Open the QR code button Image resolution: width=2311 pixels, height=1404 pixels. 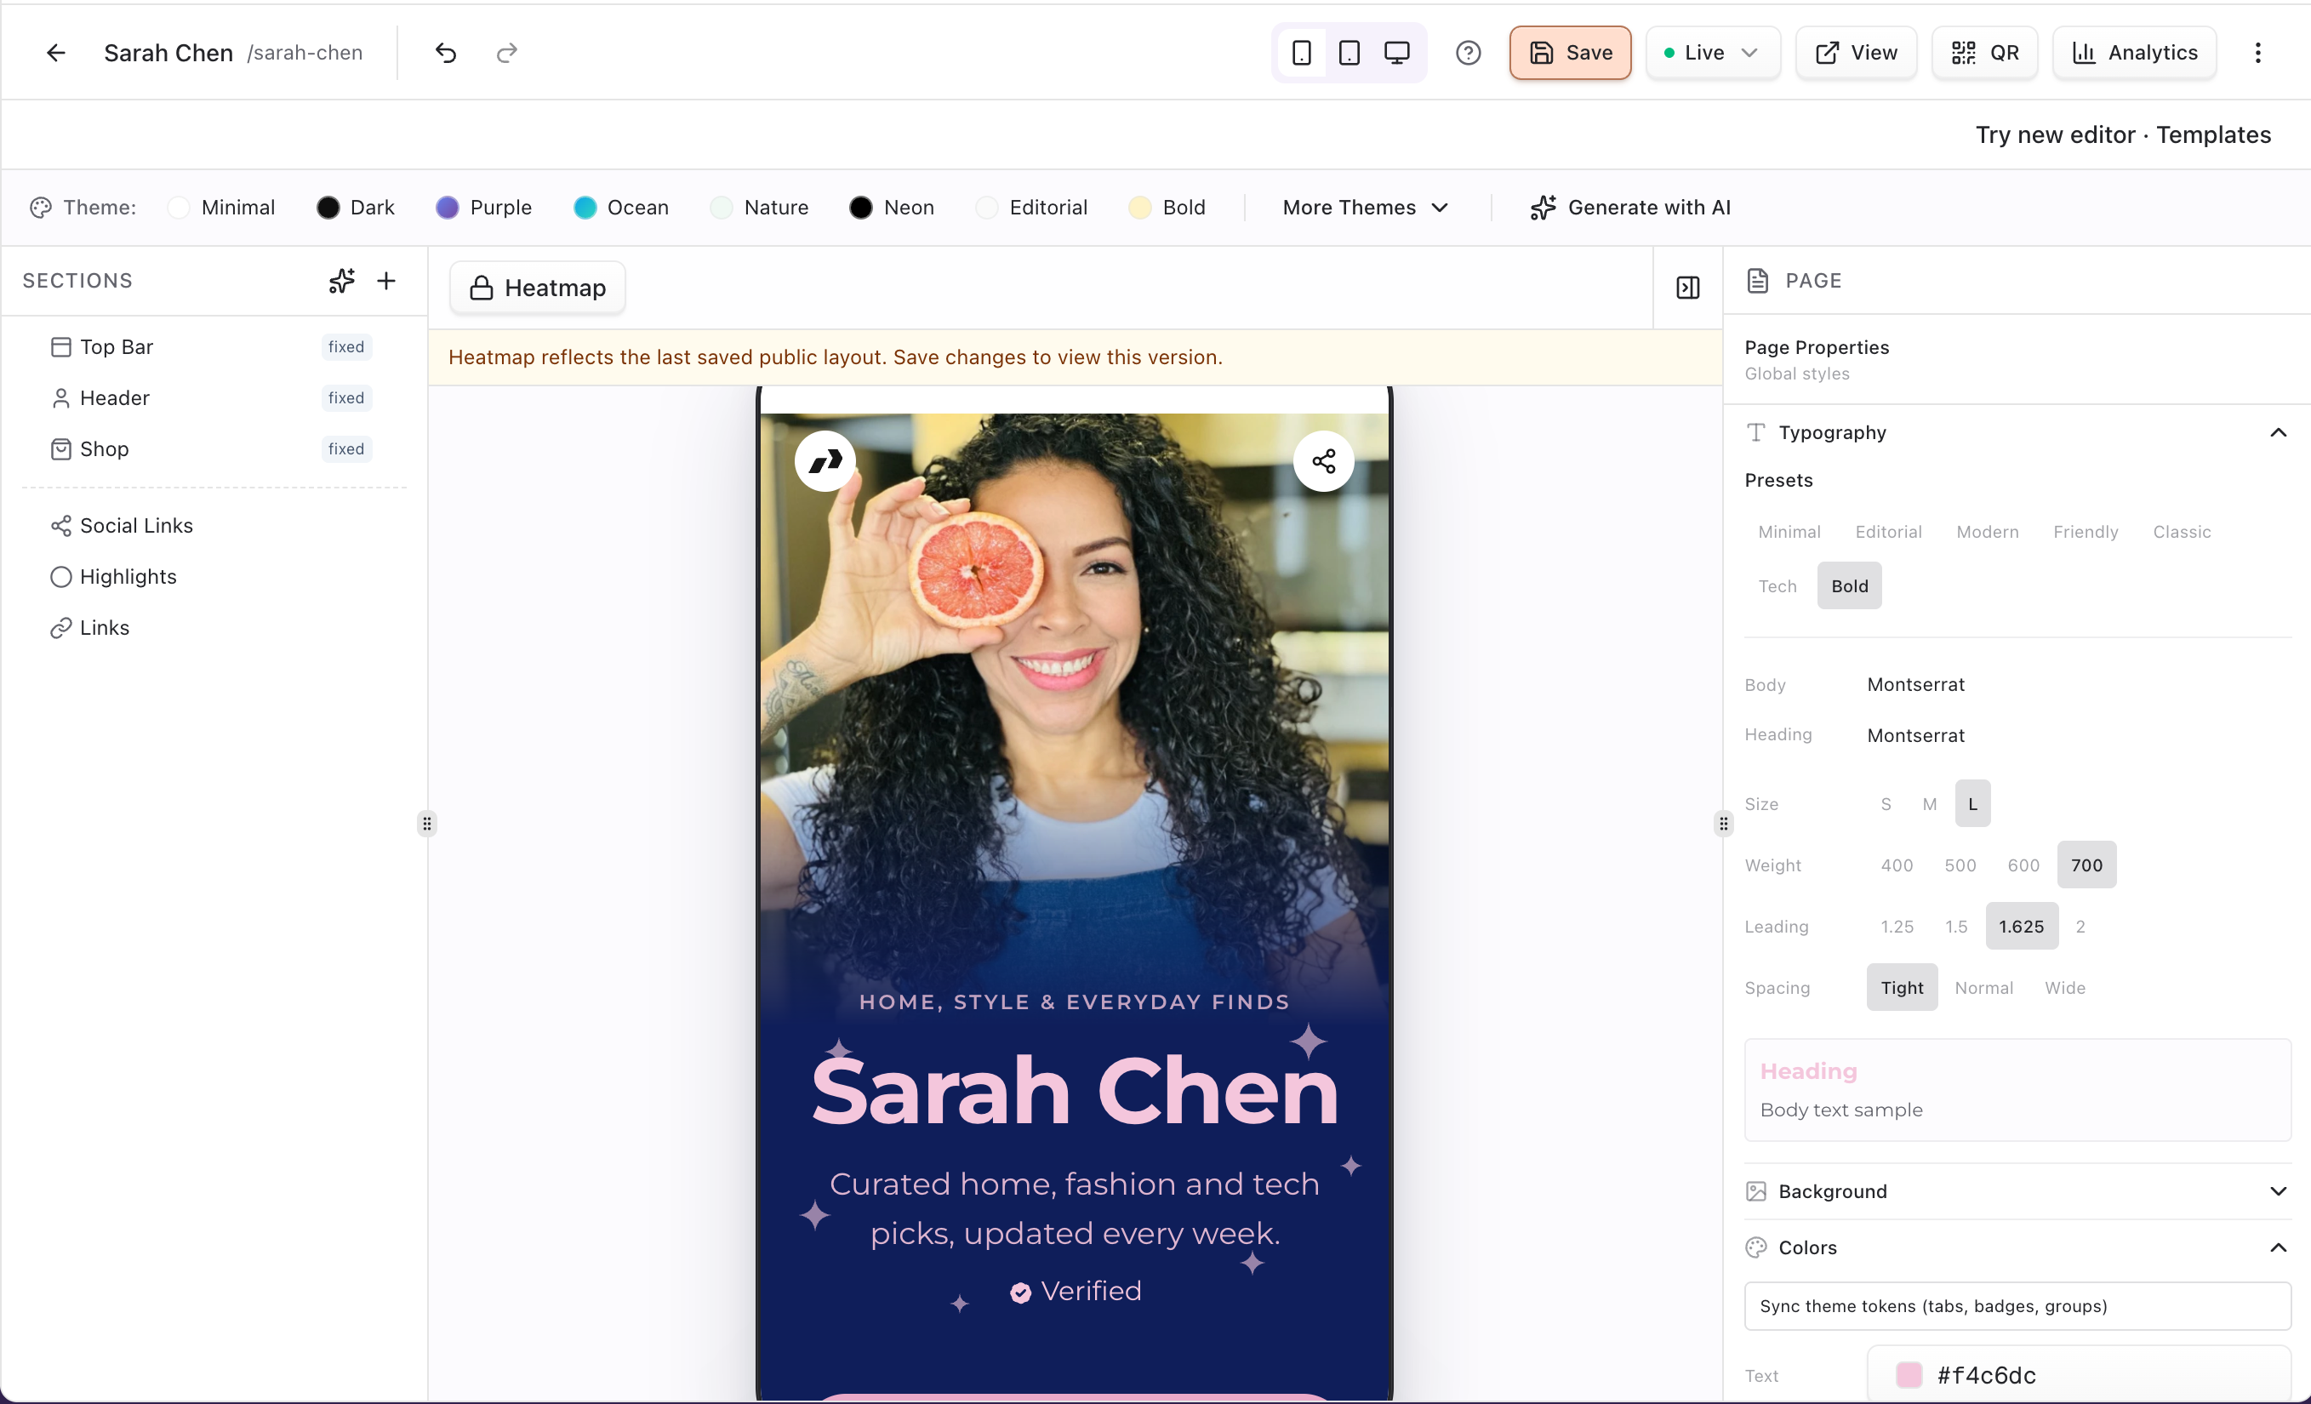tap(1983, 53)
